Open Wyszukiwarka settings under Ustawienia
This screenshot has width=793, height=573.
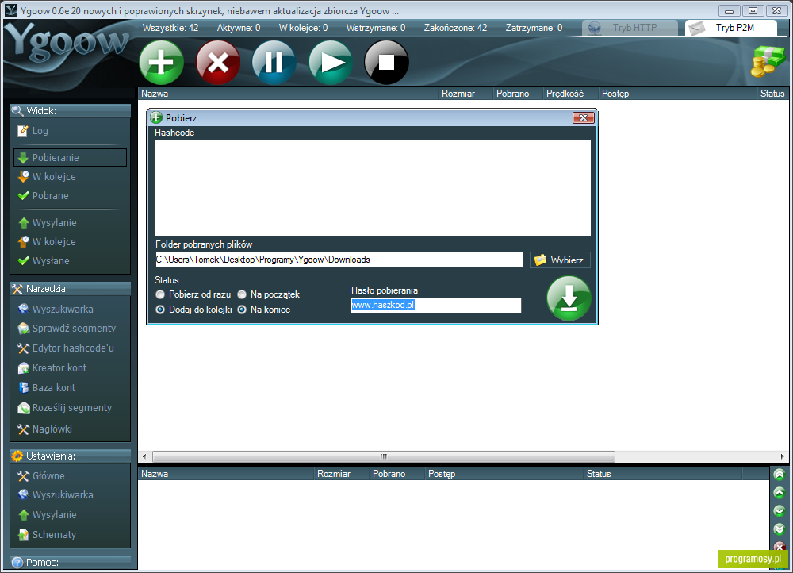click(56, 495)
